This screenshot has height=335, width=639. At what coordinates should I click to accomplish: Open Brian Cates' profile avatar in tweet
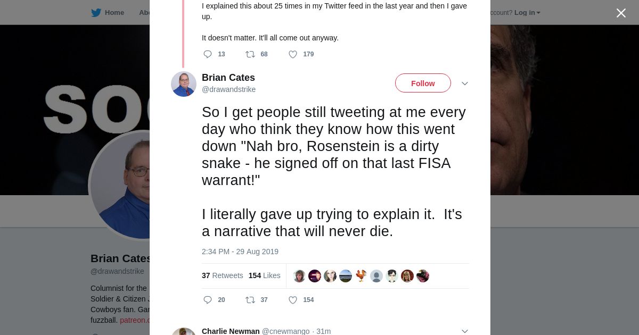coord(184,84)
